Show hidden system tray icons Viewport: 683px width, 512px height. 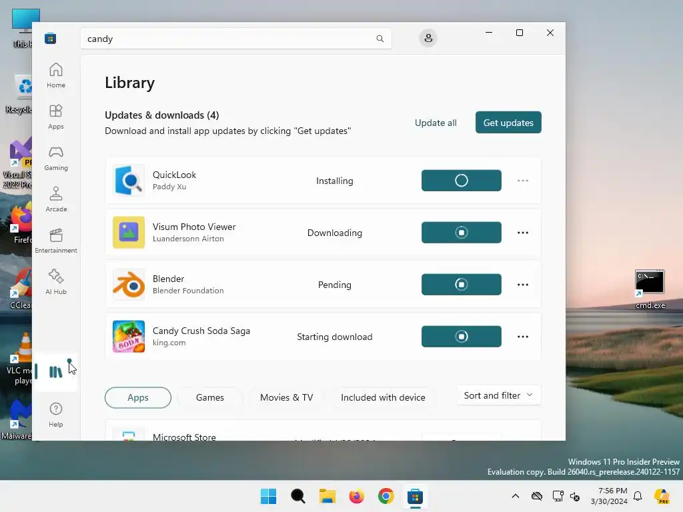pyautogui.click(x=516, y=496)
